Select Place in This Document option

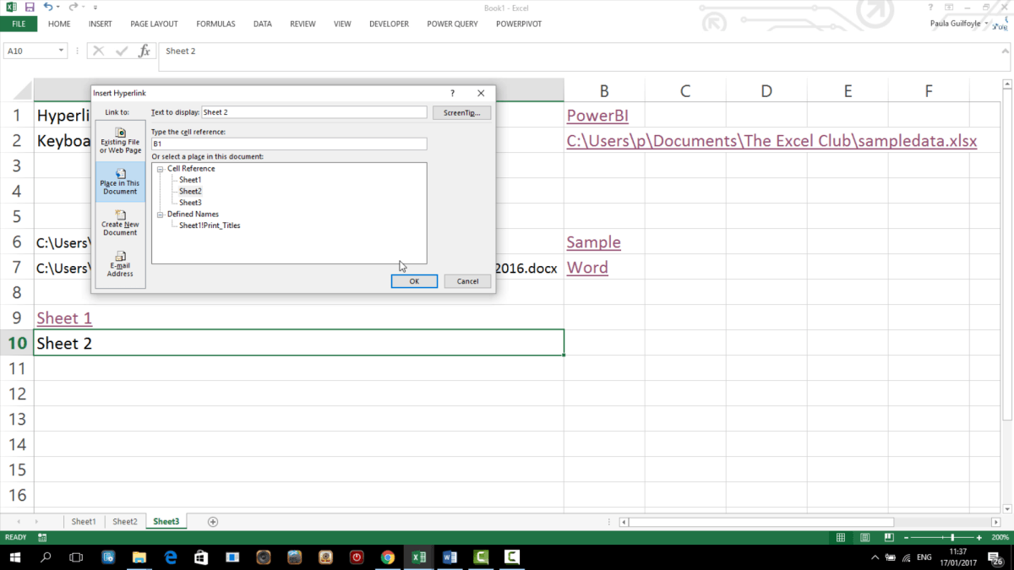coord(120,182)
